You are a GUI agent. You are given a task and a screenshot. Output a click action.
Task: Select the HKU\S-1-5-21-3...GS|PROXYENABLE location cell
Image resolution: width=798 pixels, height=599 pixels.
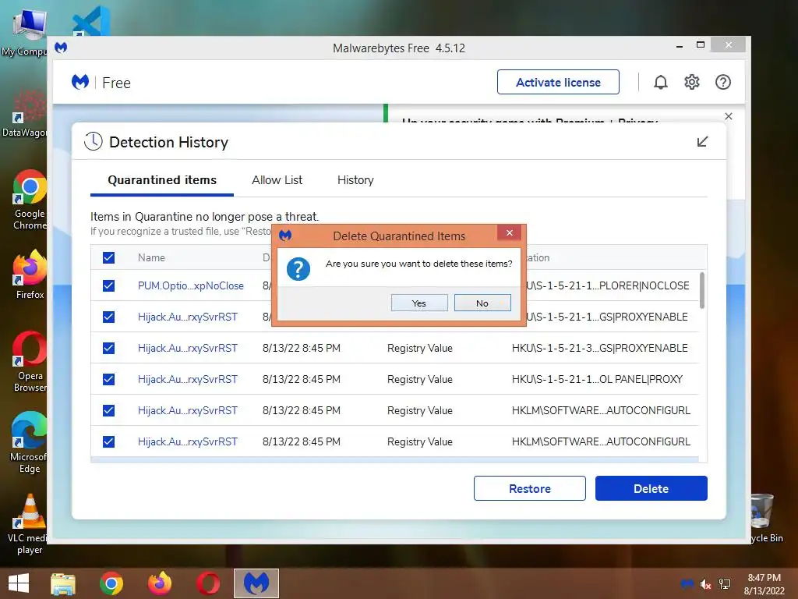599,349
